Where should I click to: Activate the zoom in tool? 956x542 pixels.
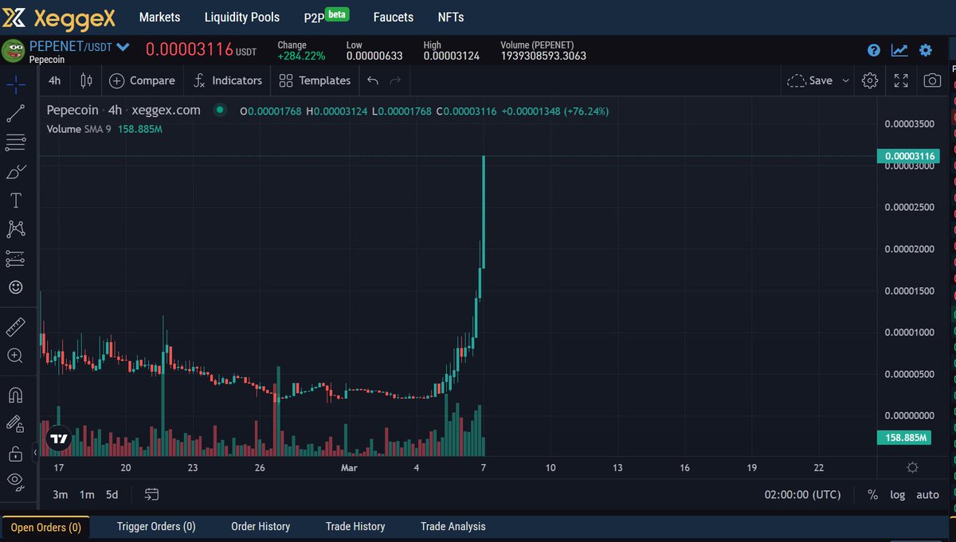click(x=16, y=355)
